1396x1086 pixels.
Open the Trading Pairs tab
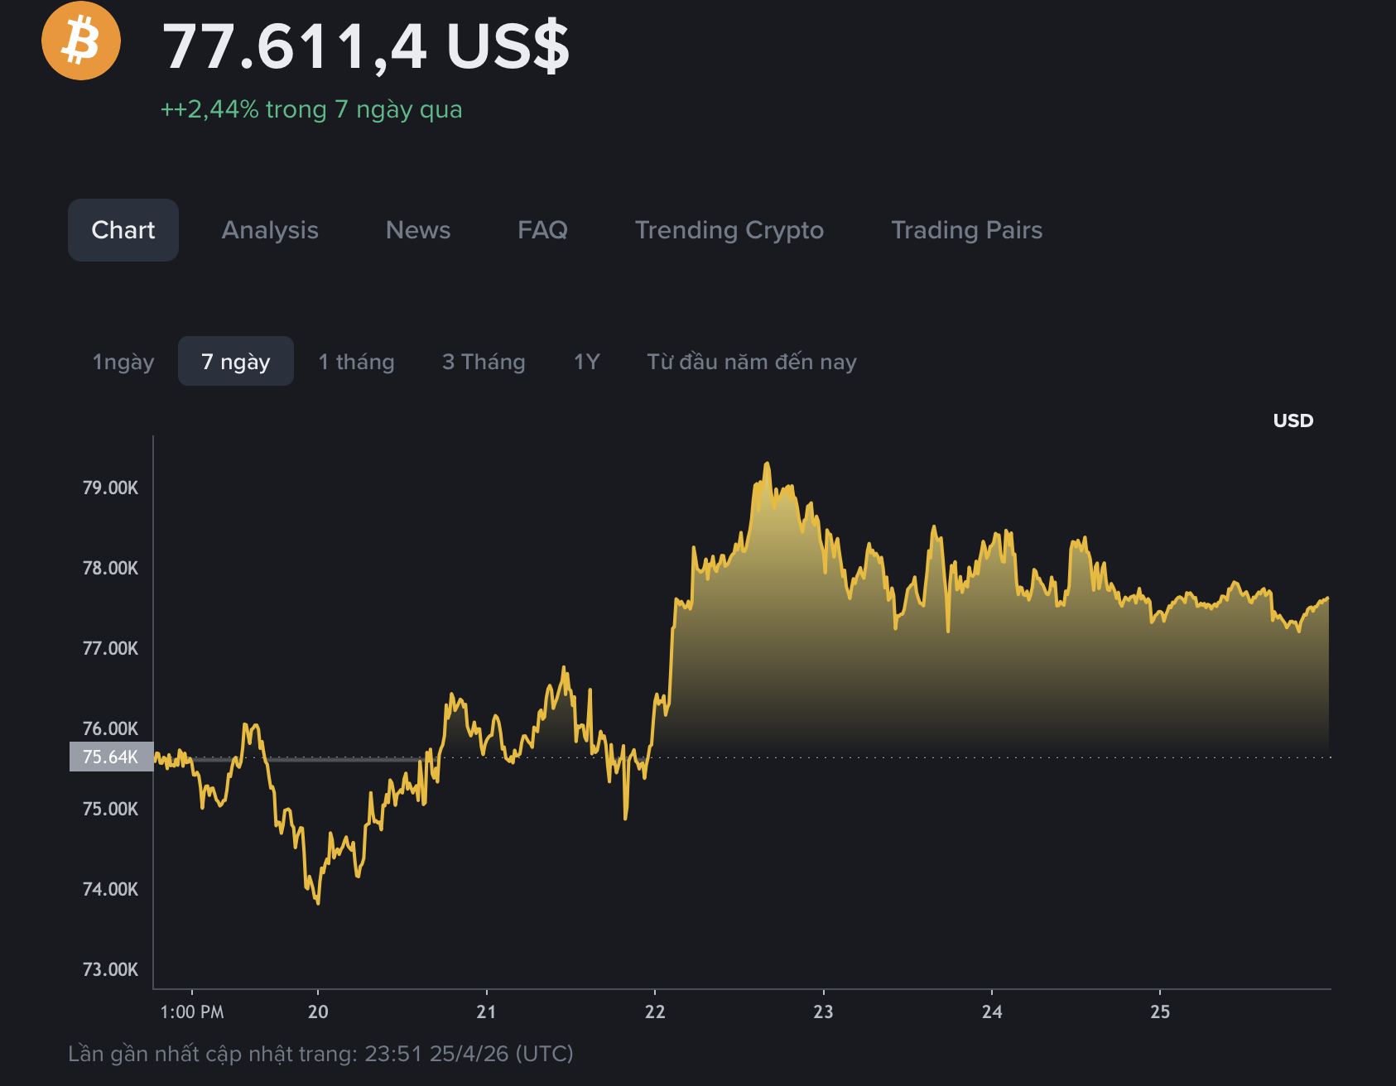click(x=966, y=230)
